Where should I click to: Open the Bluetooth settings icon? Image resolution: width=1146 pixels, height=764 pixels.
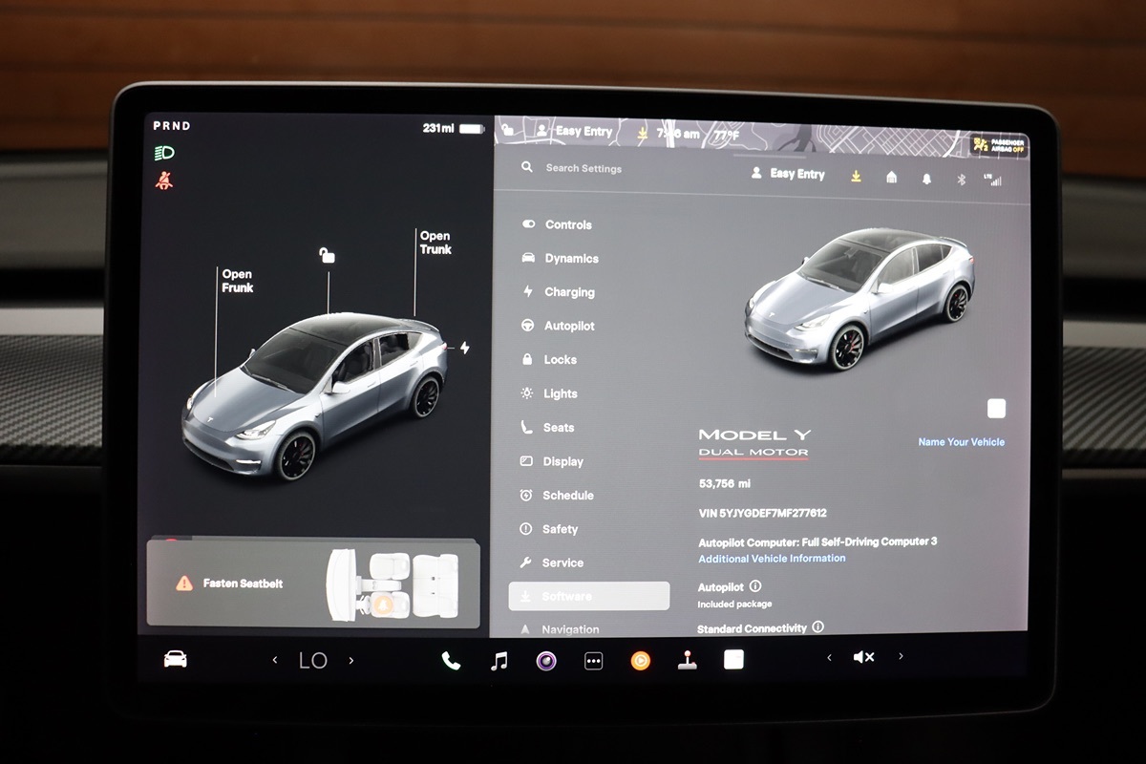click(x=962, y=178)
